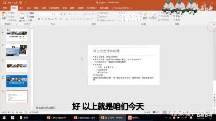The height and width of the screenshot is (121, 216).
Task: Click the Undo arrow in the title bar
Action: (9, 3)
